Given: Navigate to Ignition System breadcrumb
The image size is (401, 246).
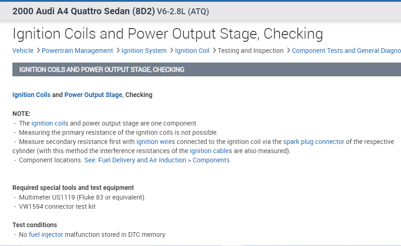Looking at the screenshot, I should (144, 51).
